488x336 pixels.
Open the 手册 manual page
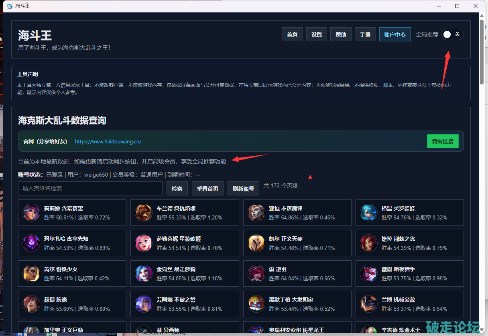tap(365, 34)
